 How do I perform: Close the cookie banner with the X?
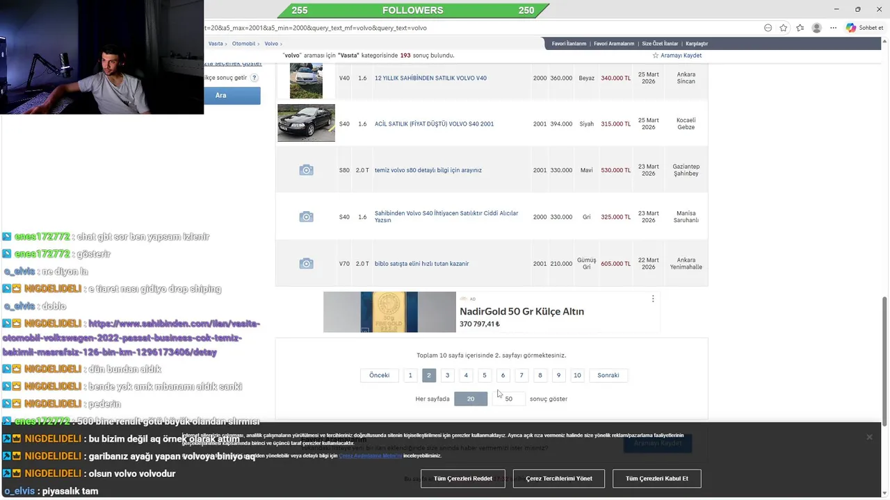(869, 437)
